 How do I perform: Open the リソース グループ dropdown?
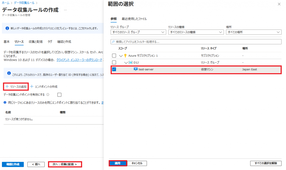(x=138, y=32)
